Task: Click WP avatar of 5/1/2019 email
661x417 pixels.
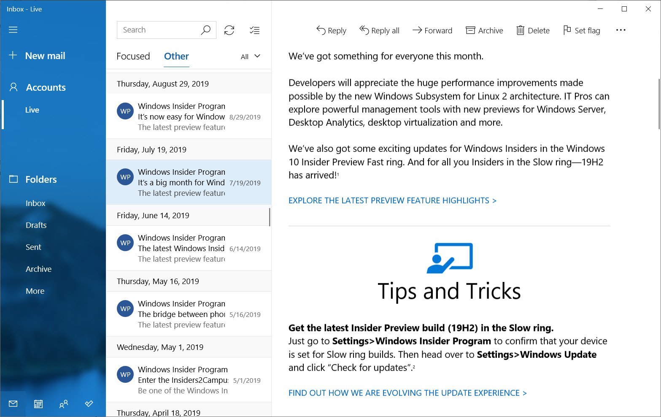Action: click(125, 375)
